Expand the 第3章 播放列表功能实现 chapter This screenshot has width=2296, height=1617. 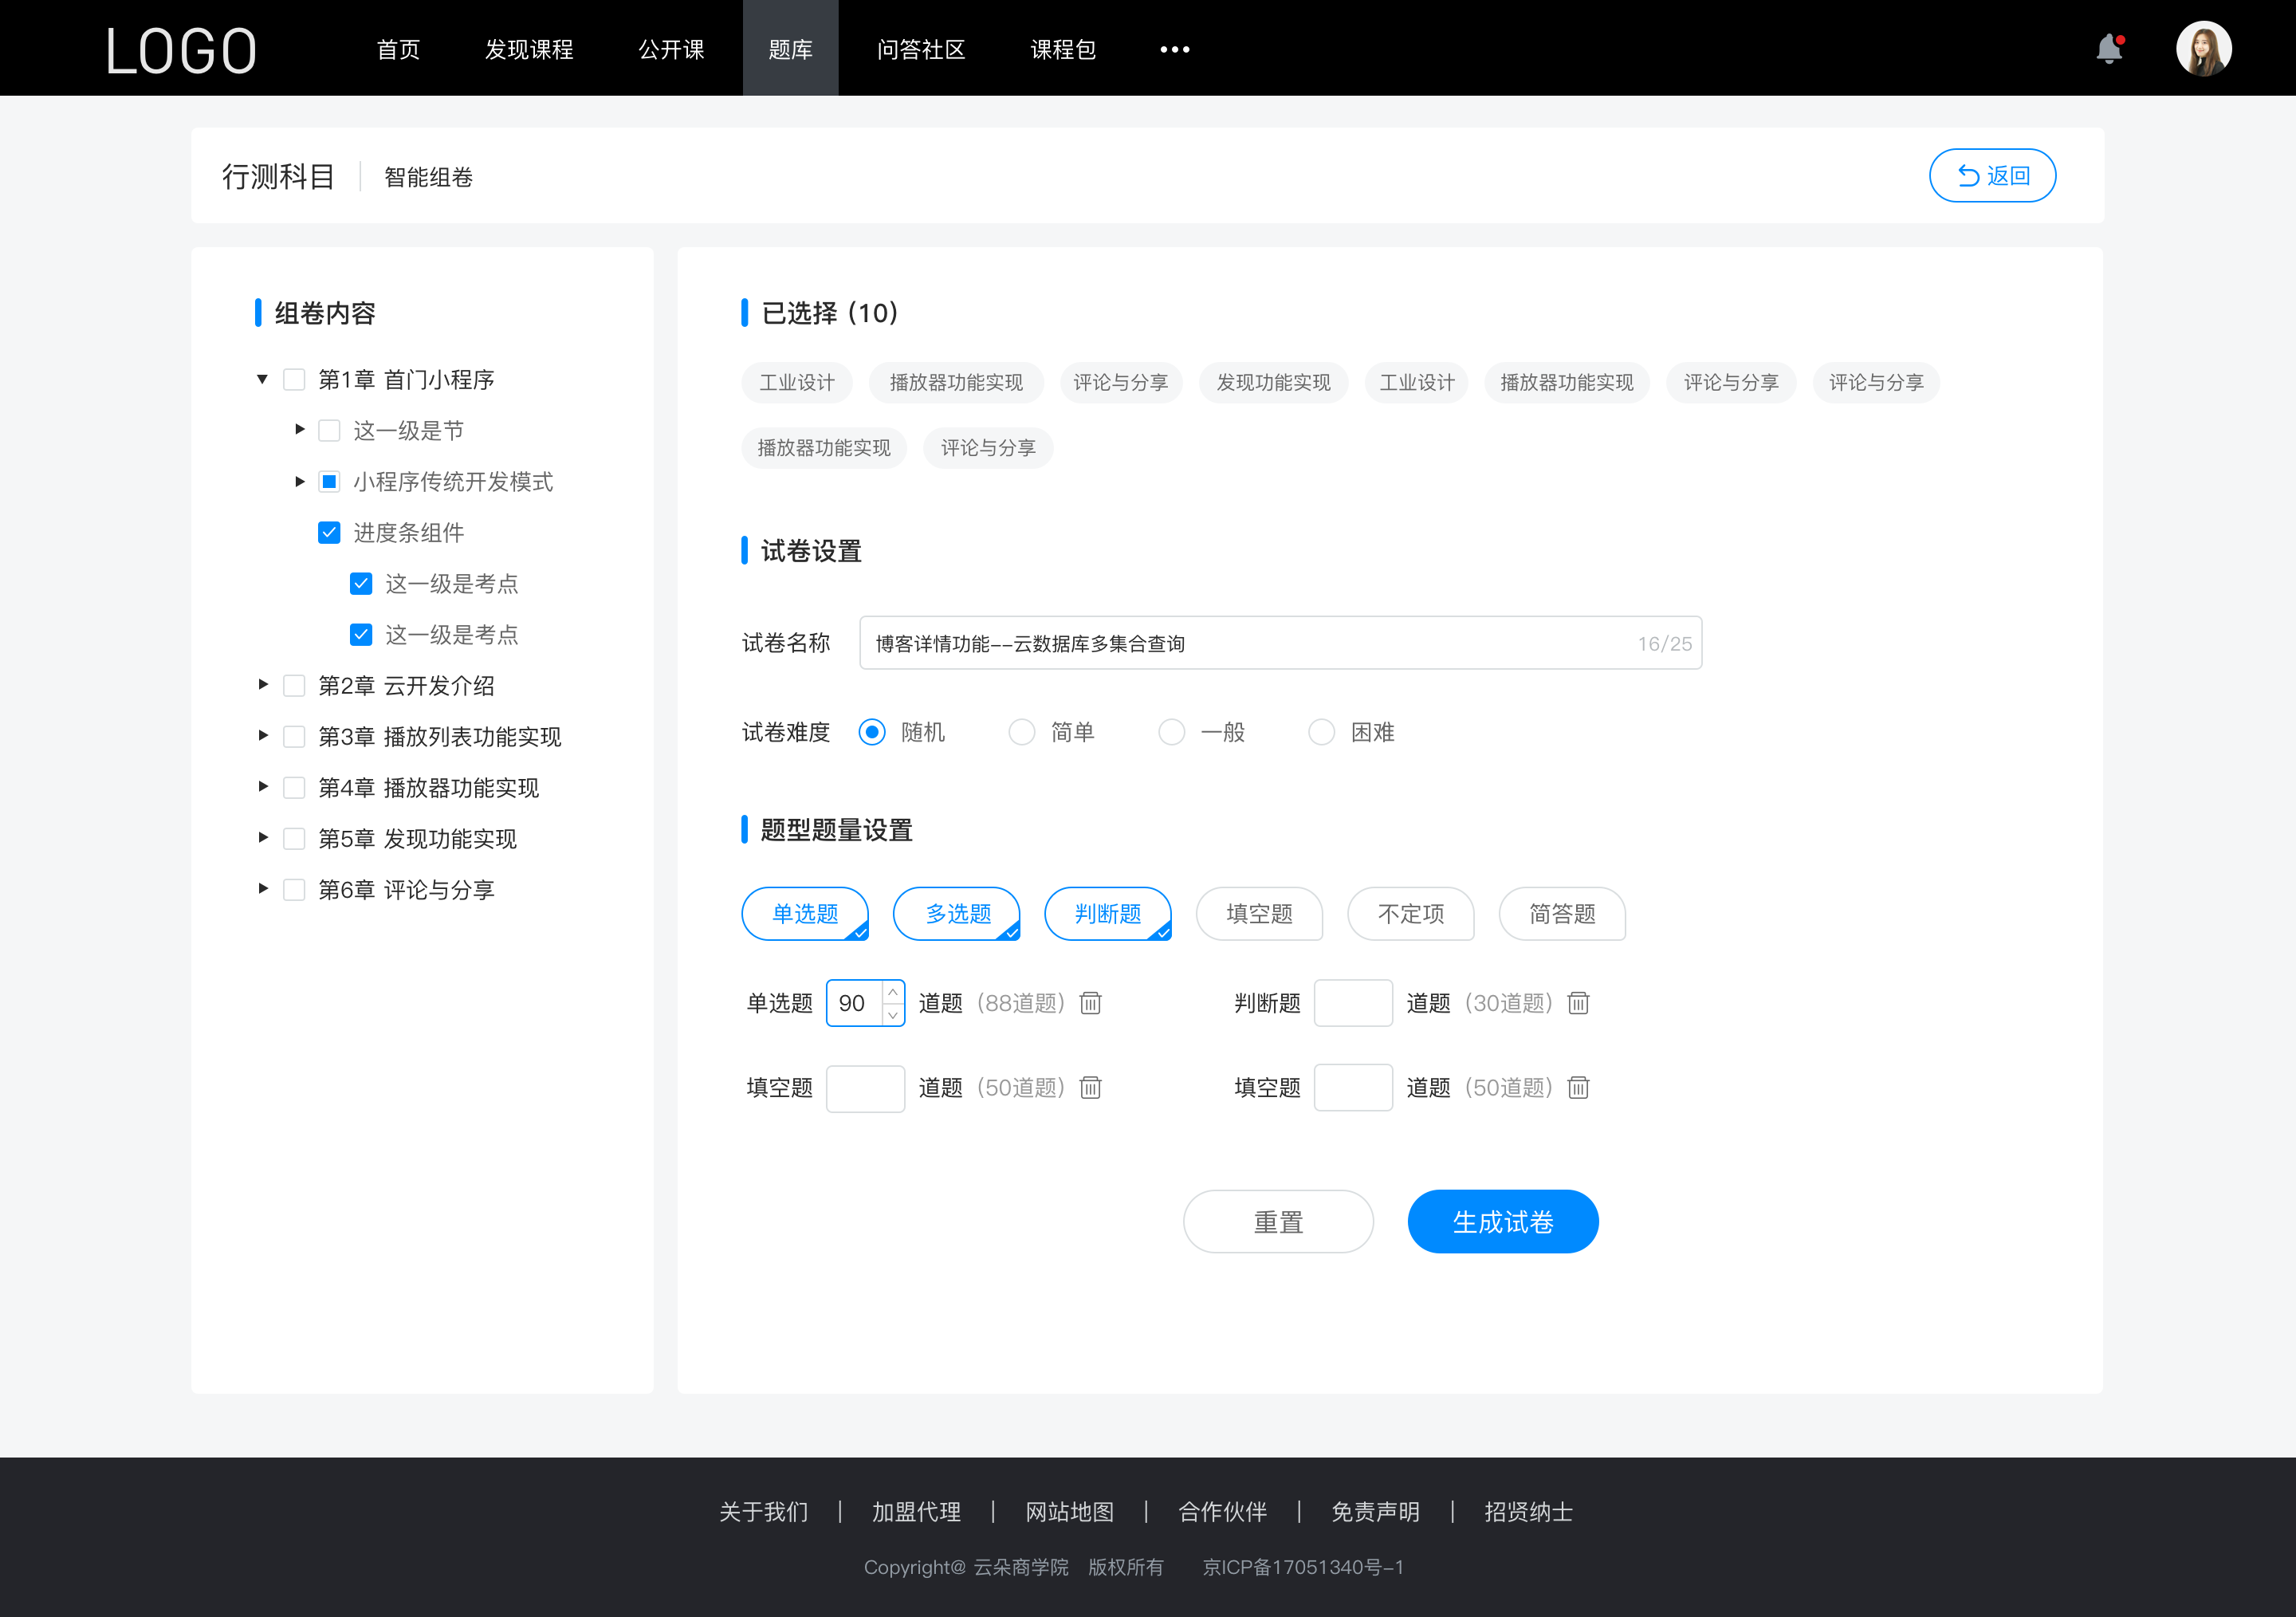(x=258, y=737)
